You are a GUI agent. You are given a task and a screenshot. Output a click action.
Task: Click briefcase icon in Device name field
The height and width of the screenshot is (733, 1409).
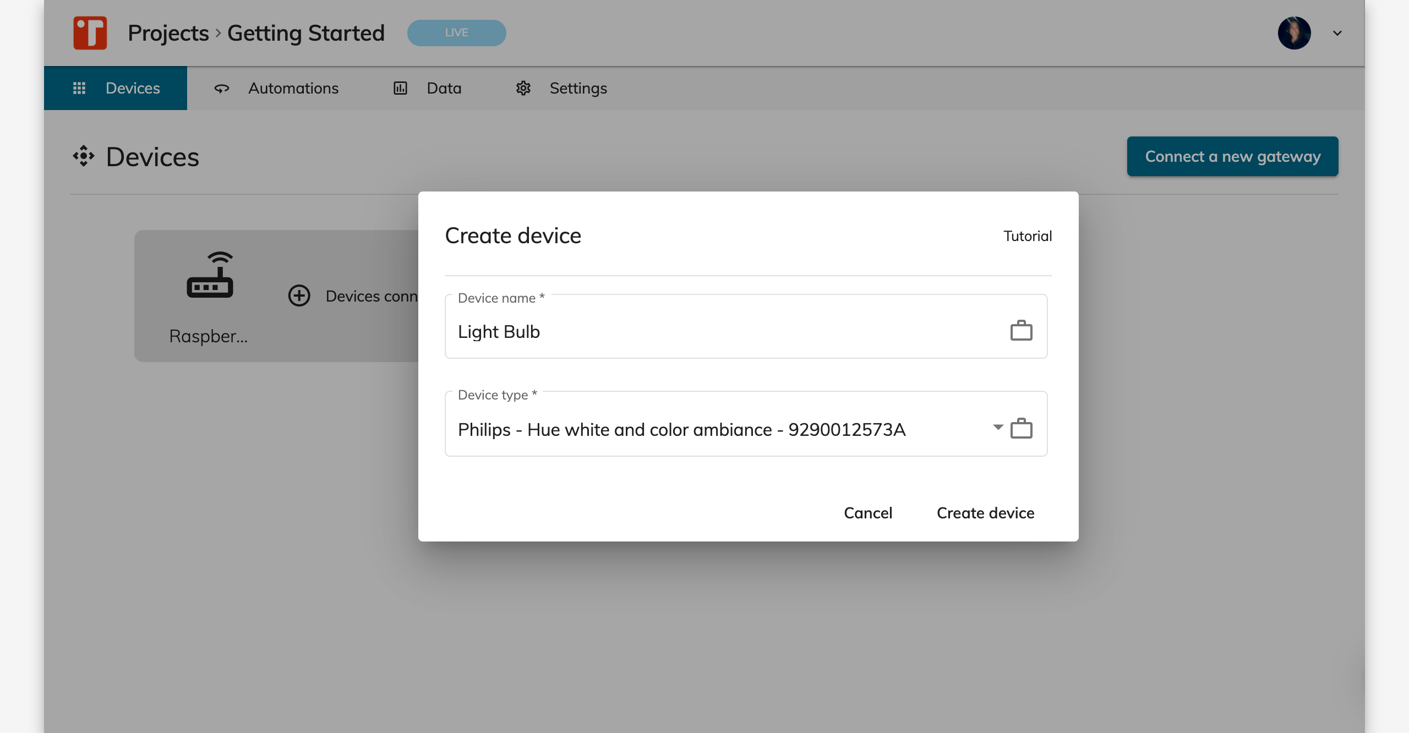(x=1021, y=331)
